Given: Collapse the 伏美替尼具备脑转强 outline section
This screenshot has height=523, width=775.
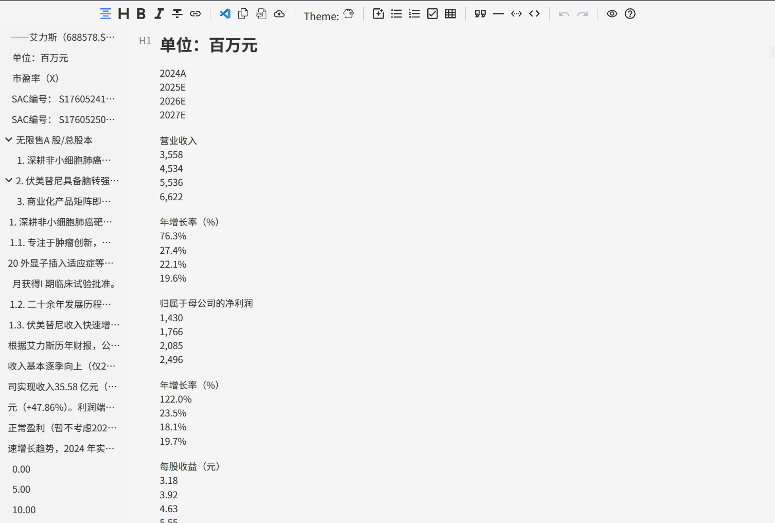Looking at the screenshot, I should [x=8, y=180].
